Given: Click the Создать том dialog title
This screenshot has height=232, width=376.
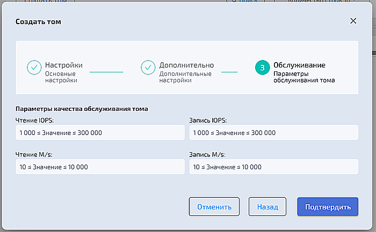Looking at the screenshot, I should 38,22.
